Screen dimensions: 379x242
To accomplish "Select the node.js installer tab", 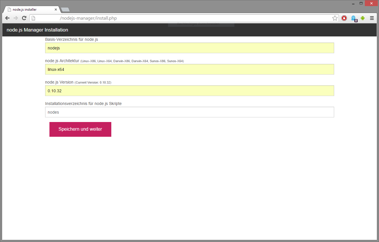I will (31, 10).
